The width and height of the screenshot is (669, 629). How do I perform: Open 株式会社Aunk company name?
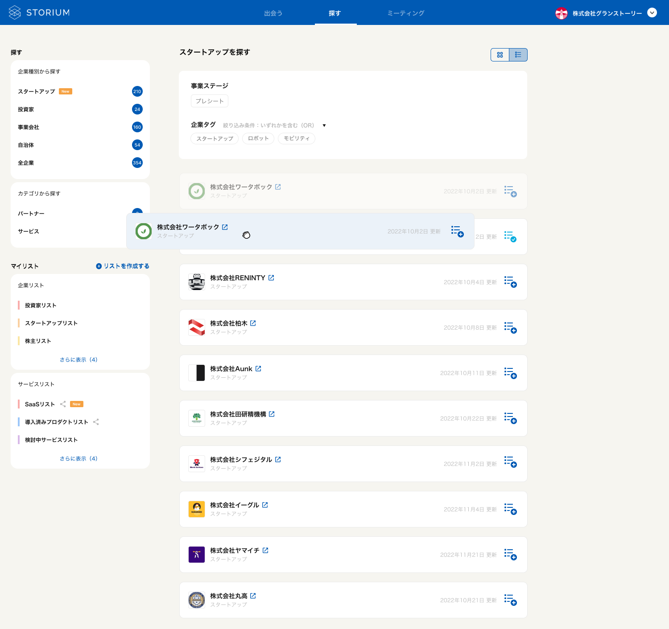231,368
